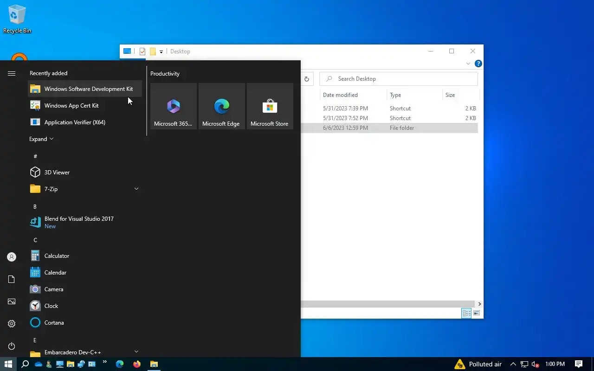The height and width of the screenshot is (371, 594).
Task: Click the Recently added heading
Action: point(48,73)
